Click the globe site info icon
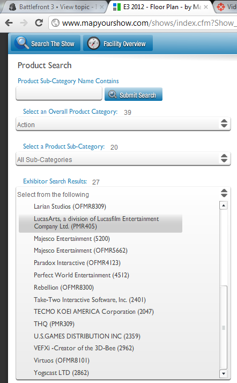The width and height of the screenshot is (237, 383). click(x=56, y=23)
